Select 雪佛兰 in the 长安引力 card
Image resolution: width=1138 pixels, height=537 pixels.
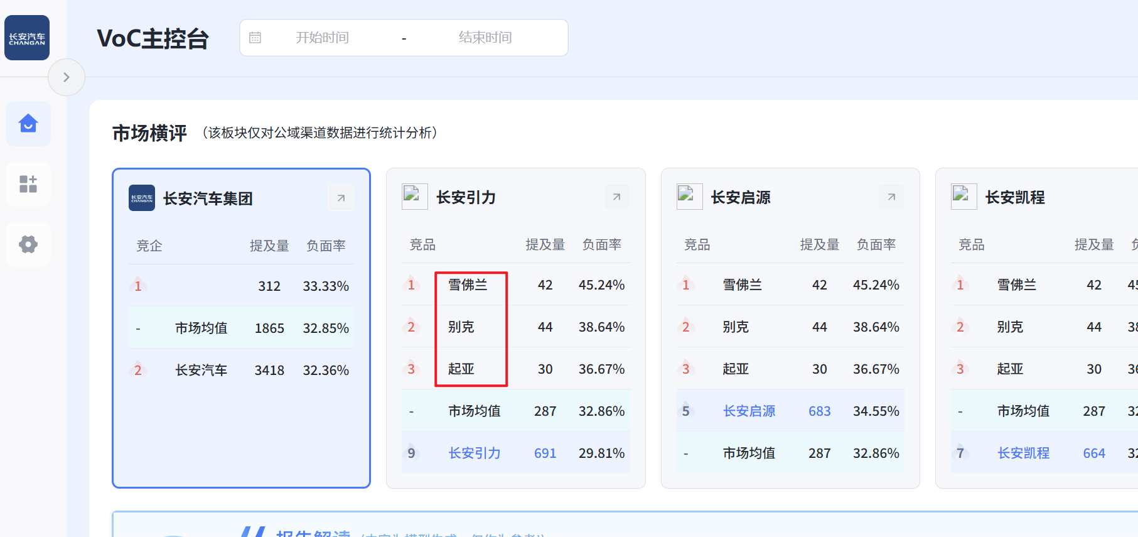pyautogui.click(x=468, y=285)
